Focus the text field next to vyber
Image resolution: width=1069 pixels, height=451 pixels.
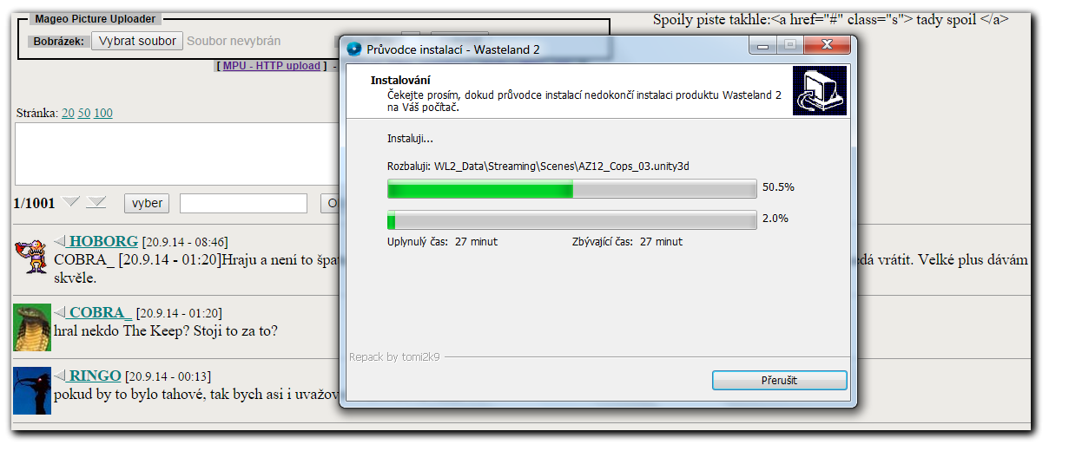tap(243, 203)
